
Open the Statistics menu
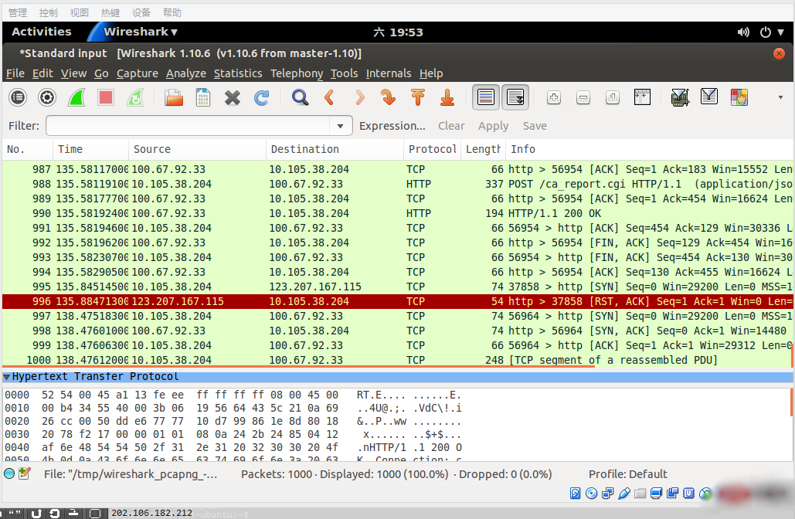tap(237, 73)
